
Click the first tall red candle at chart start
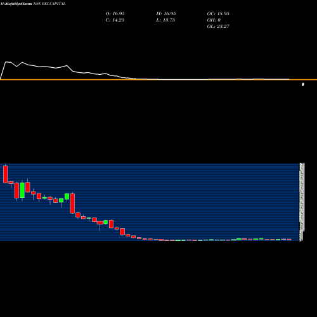point(5,174)
